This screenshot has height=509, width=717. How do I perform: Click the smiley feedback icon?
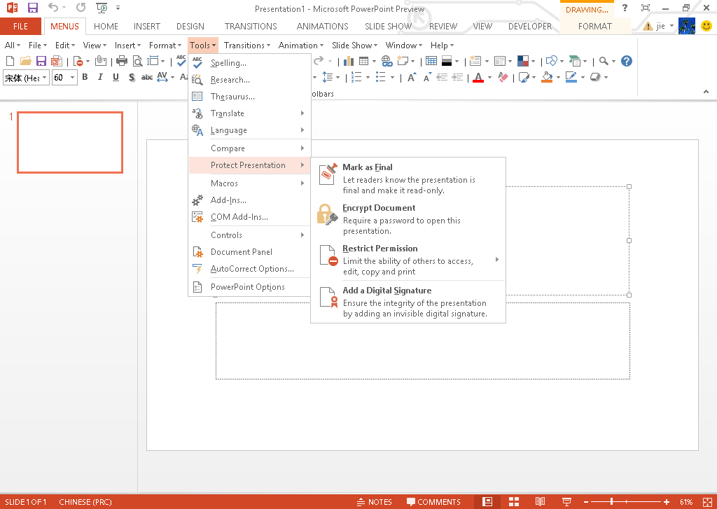pos(707,26)
